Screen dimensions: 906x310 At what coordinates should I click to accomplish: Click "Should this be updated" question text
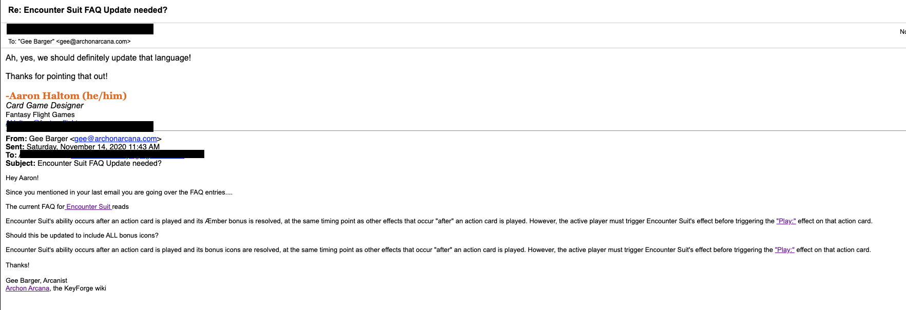click(82, 236)
